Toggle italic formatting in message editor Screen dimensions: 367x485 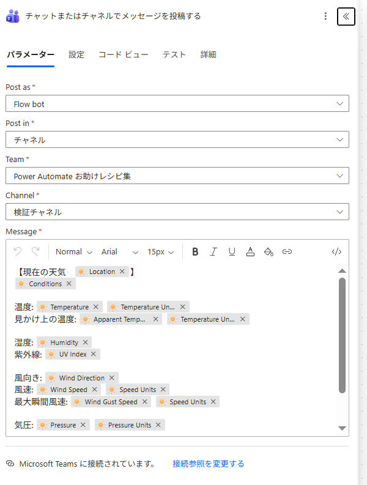[x=213, y=251]
